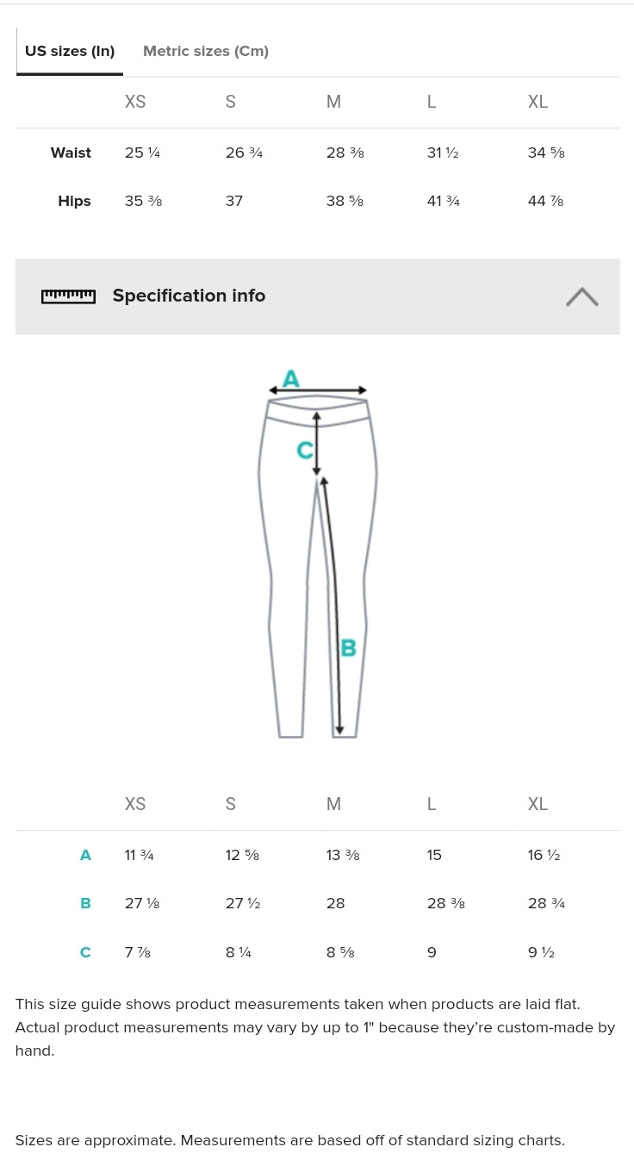Click the teal C label on leggings diagram
634x1172 pixels.
[304, 450]
